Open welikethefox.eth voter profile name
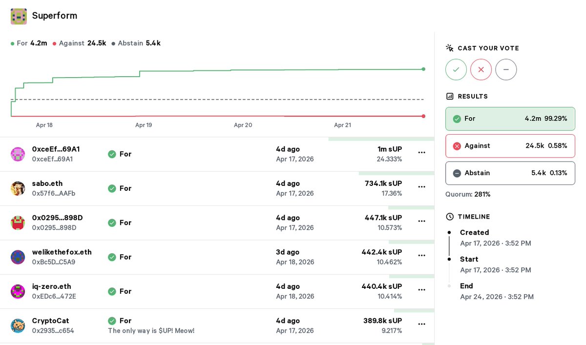This screenshot has height=345, width=586. pyautogui.click(x=62, y=252)
